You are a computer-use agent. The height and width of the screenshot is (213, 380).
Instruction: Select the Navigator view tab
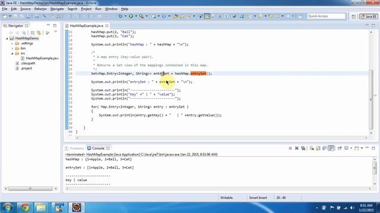point(15,25)
